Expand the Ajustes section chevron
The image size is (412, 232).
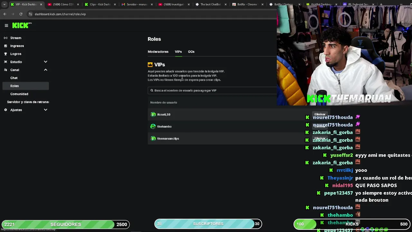click(45, 110)
